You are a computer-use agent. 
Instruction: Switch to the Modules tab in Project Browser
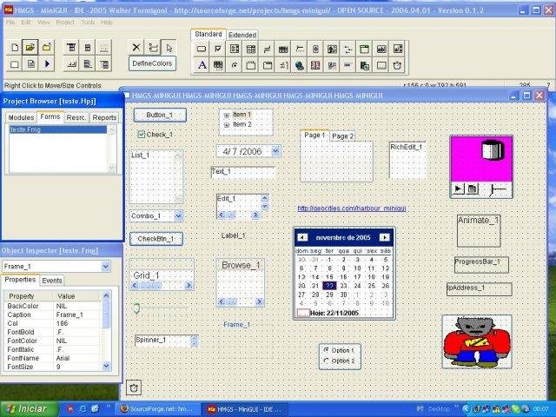point(21,117)
